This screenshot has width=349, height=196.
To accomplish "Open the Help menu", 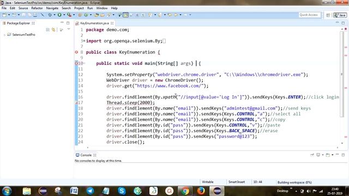I will pos(114,8).
